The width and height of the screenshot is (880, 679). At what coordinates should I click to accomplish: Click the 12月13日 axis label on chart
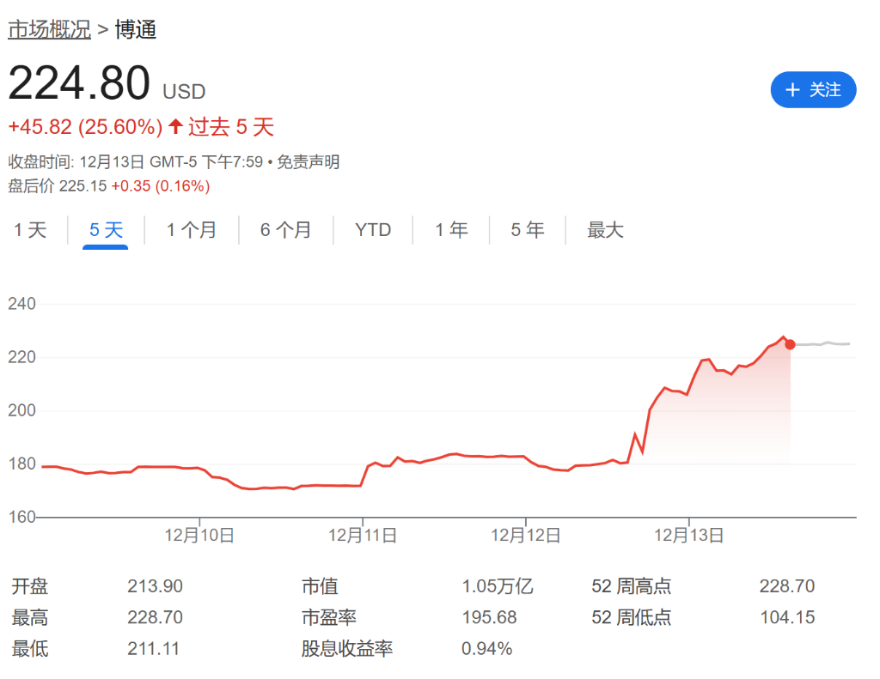687,533
